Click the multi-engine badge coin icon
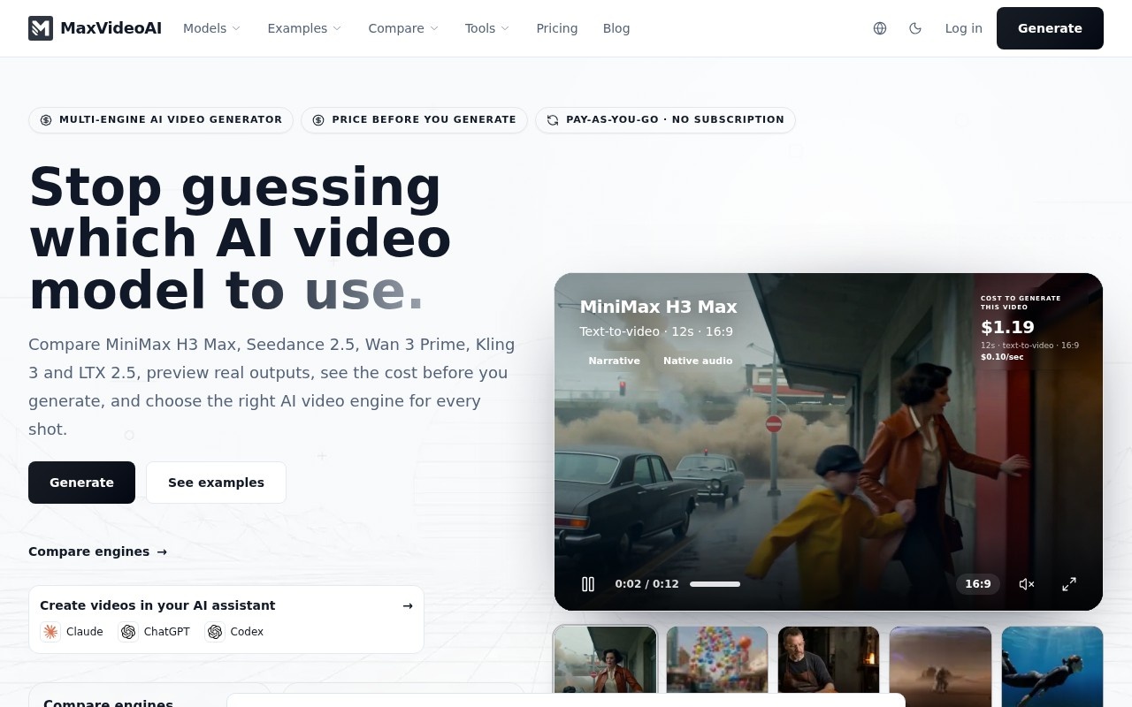The image size is (1132, 707). pos(46,120)
